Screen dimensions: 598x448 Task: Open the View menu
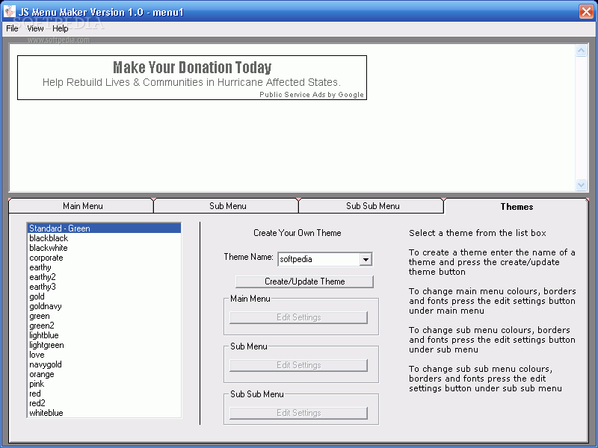pyautogui.click(x=35, y=28)
